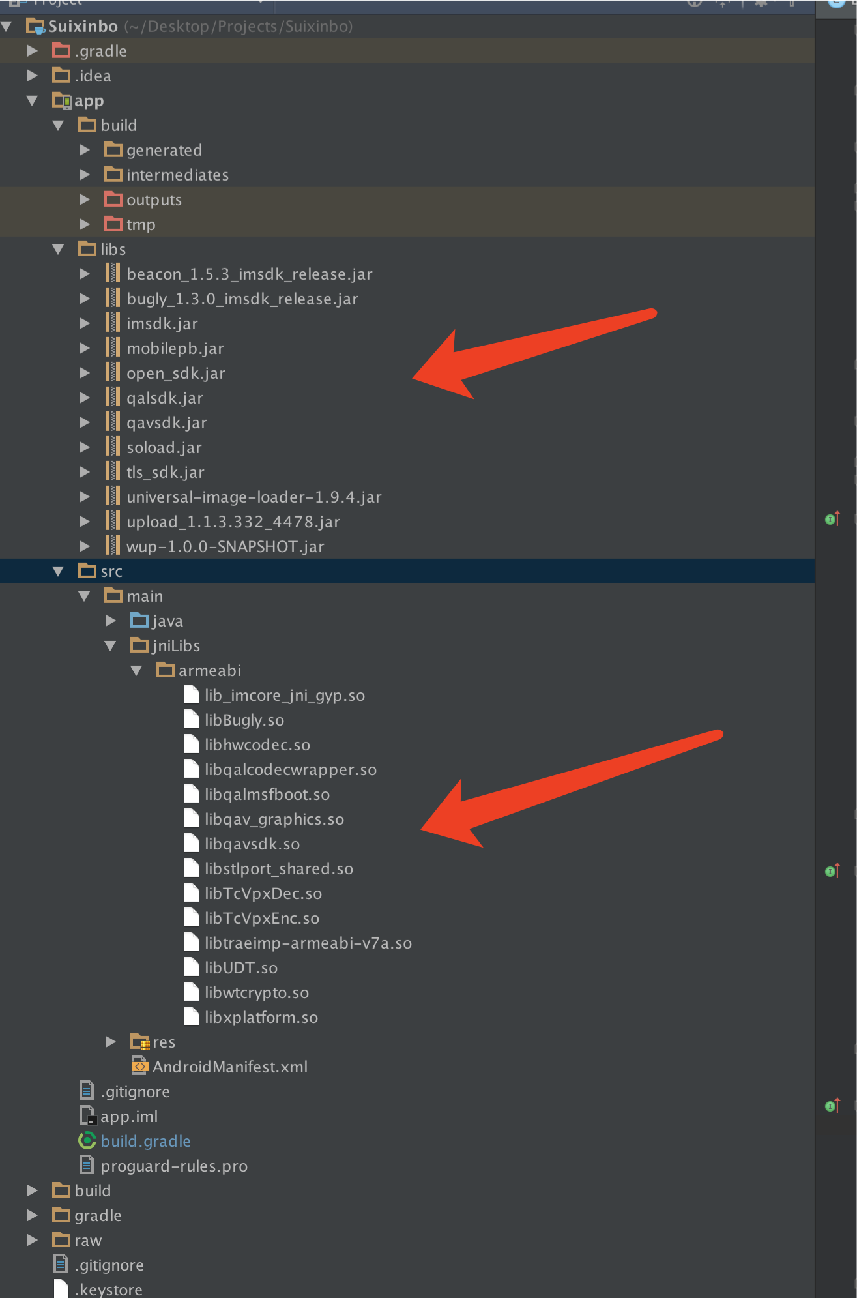
Task: Click the Suixinbo project folder icon
Action: (x=35, y=27)
